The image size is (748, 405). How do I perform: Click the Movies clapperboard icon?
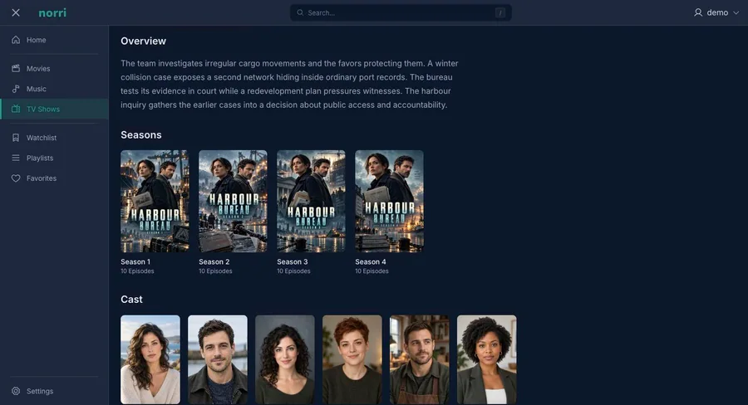16,69
